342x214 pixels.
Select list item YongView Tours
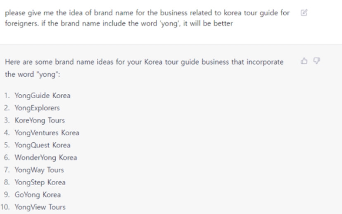tap(40, 207)
